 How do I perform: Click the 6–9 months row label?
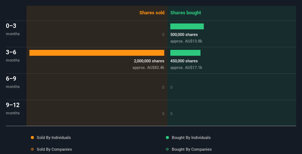(13, 82)
